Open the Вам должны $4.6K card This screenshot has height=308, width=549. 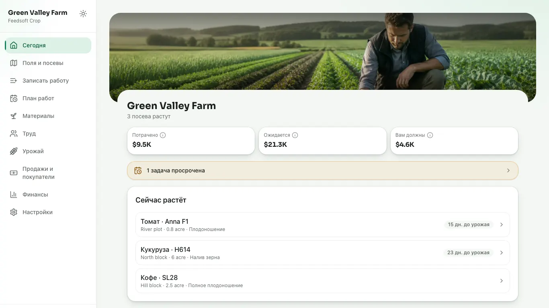(x=454, y=141)
